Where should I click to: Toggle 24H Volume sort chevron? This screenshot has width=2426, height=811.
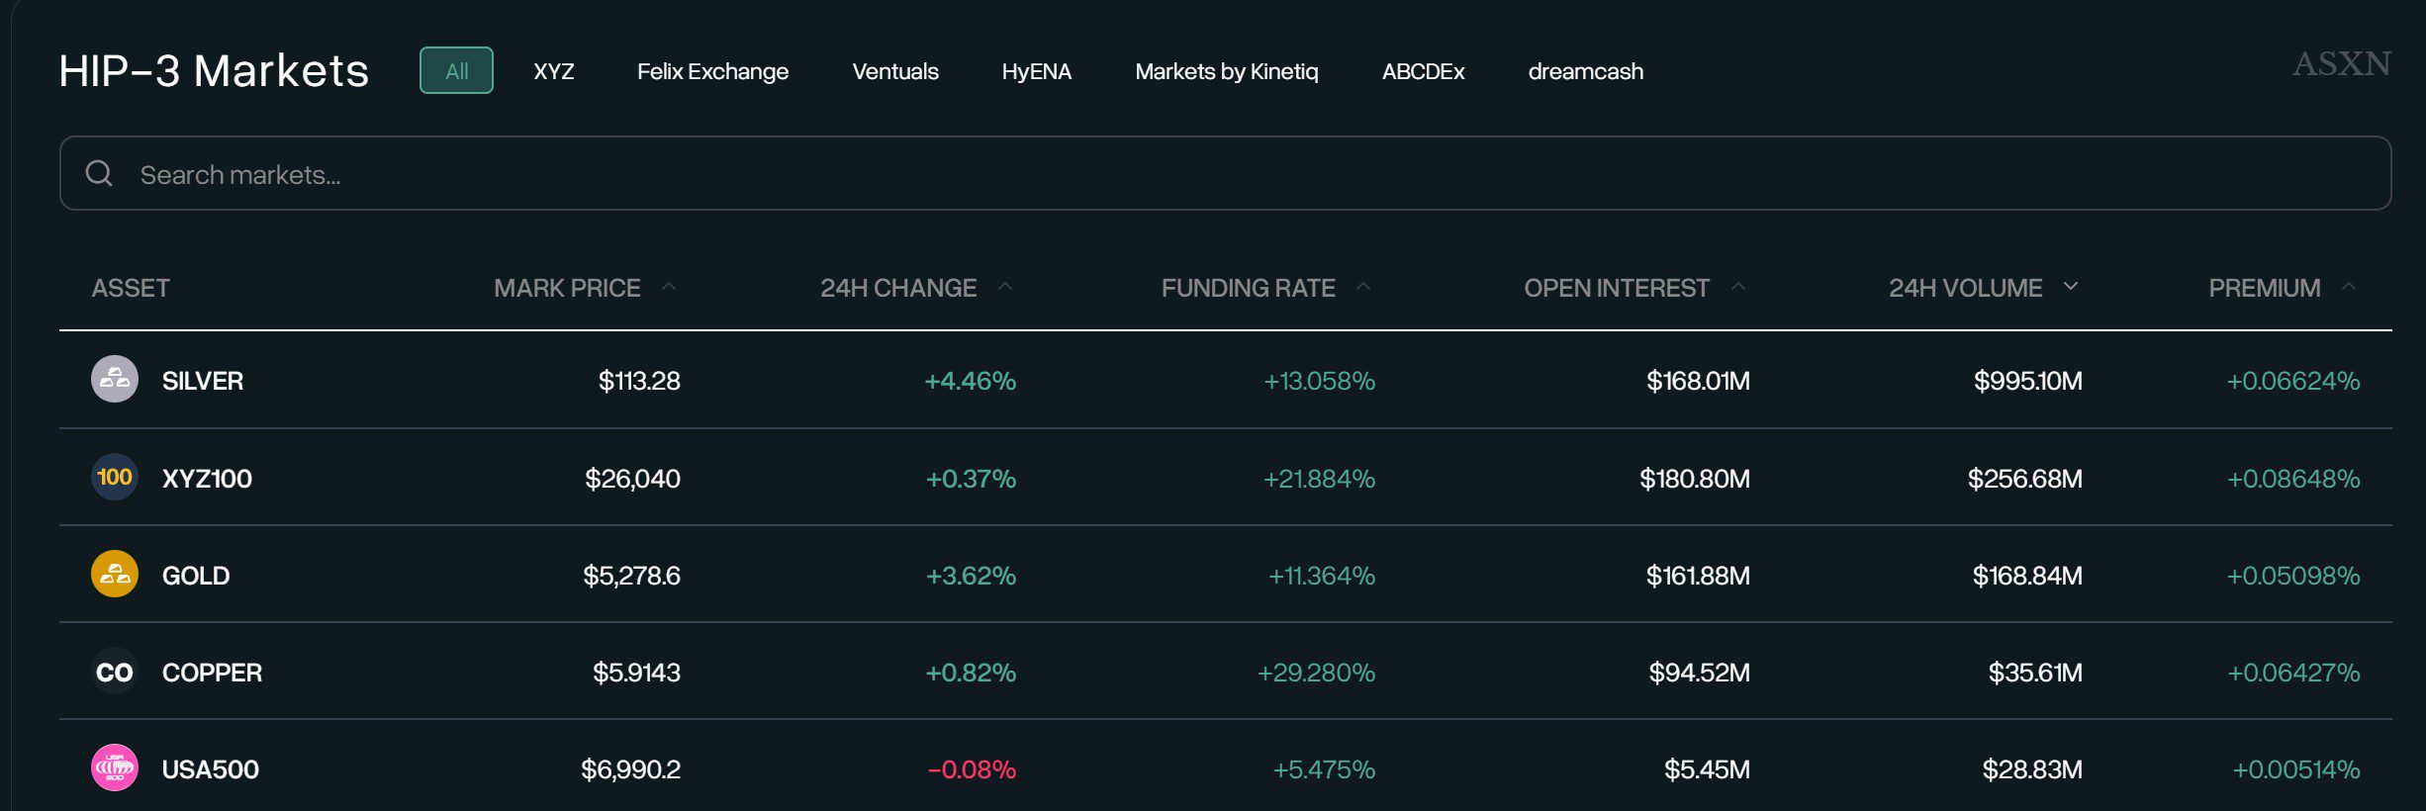click(2071, 287)
